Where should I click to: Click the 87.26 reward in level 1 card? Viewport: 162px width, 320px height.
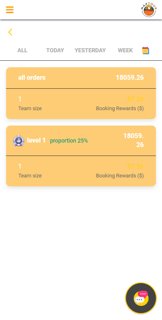point(136,166)
